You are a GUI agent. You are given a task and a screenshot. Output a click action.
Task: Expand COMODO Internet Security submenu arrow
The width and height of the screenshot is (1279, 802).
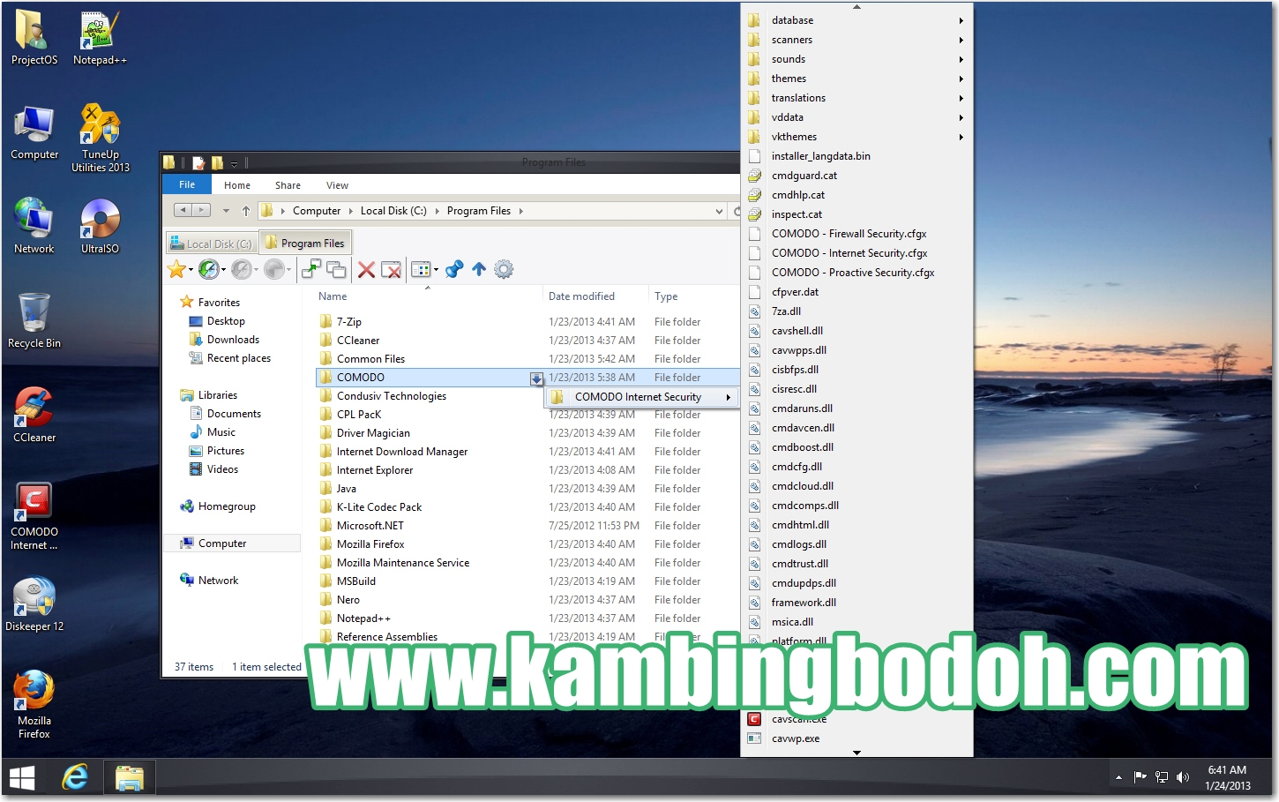click(x=728, y=397)
